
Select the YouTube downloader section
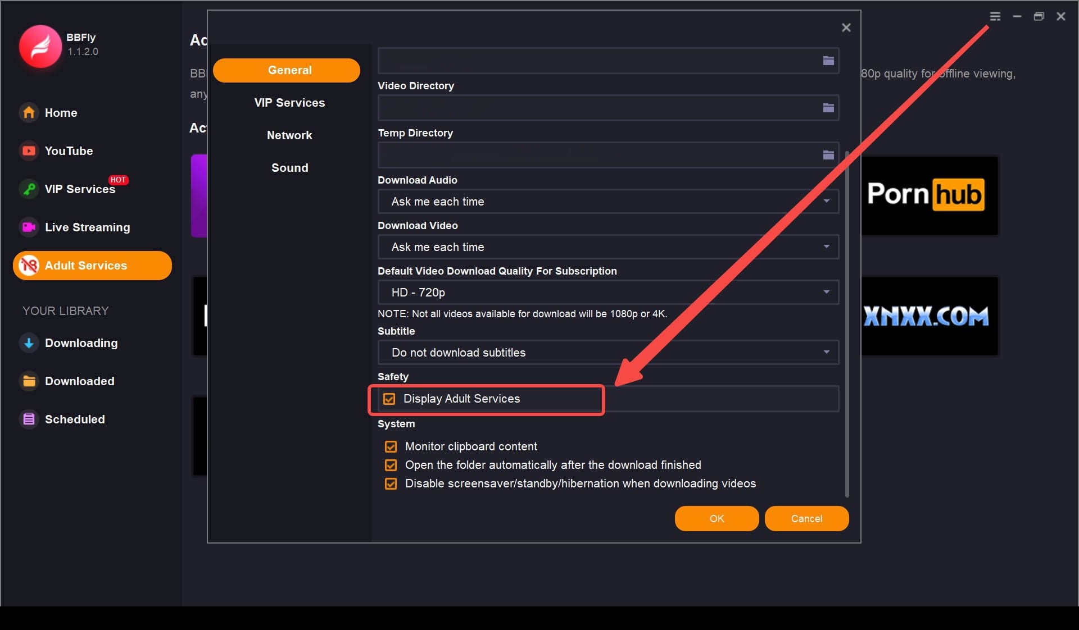click(67, 150)
